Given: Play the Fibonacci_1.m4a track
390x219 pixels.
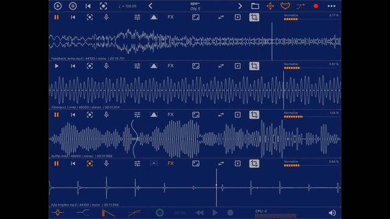Looking at the screenshot, I should [57, 66].
